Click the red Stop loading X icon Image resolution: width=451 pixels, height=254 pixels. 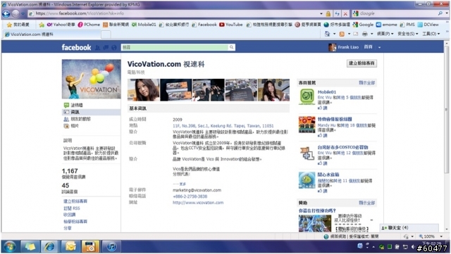tap(345, 13)
